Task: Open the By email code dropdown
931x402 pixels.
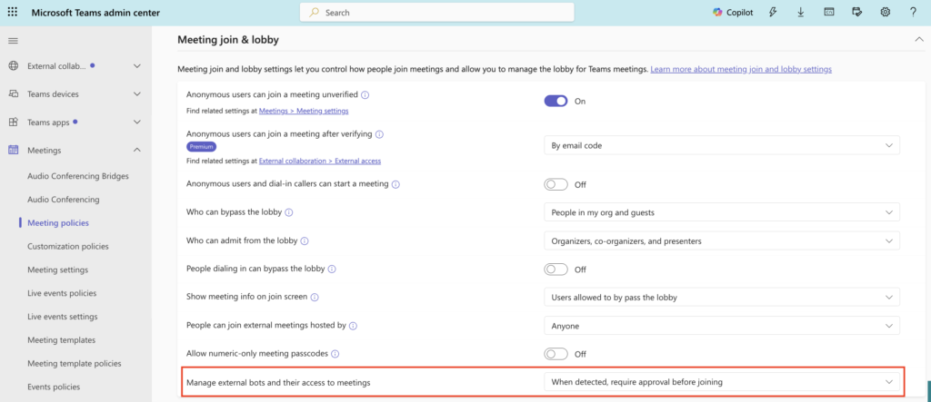Action: 722,145
